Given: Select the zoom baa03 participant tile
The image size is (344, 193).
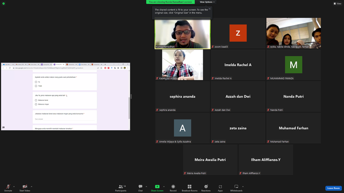Looking at the screenshot, I should point(238,33).
